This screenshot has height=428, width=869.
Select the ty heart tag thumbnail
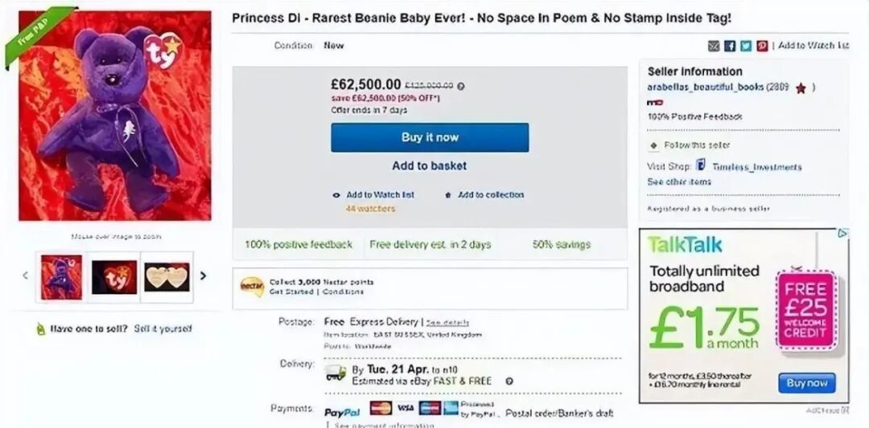114,277
